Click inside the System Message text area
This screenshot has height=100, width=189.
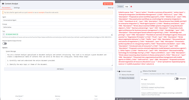(x=59, y=59)
